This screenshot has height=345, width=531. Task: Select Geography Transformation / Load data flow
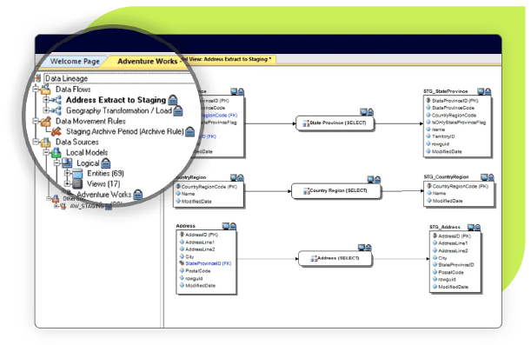(x=119, y=110)
